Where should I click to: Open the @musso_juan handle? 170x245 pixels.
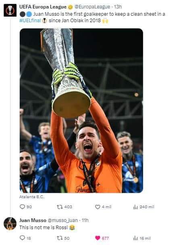[63, 220]
